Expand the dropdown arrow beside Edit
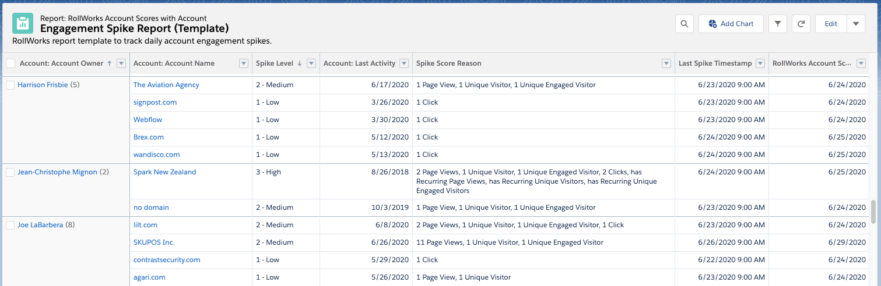The image size is (881, 286). click(x=856, y=24)
